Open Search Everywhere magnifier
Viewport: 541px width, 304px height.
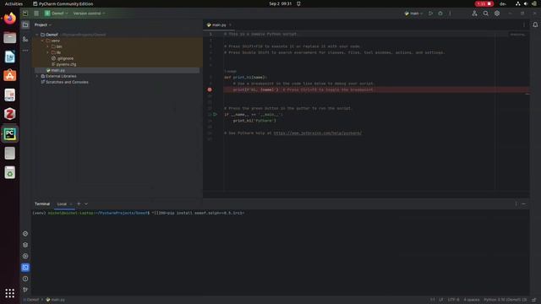pos(485,14)
